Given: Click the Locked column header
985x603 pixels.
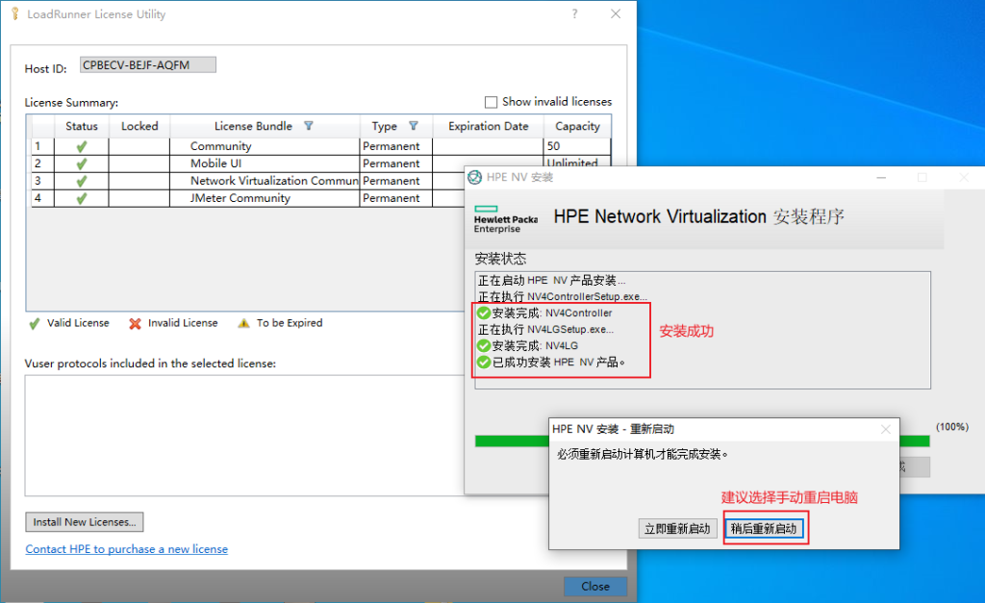Looking at the screenshot, I should coord(139,126).
